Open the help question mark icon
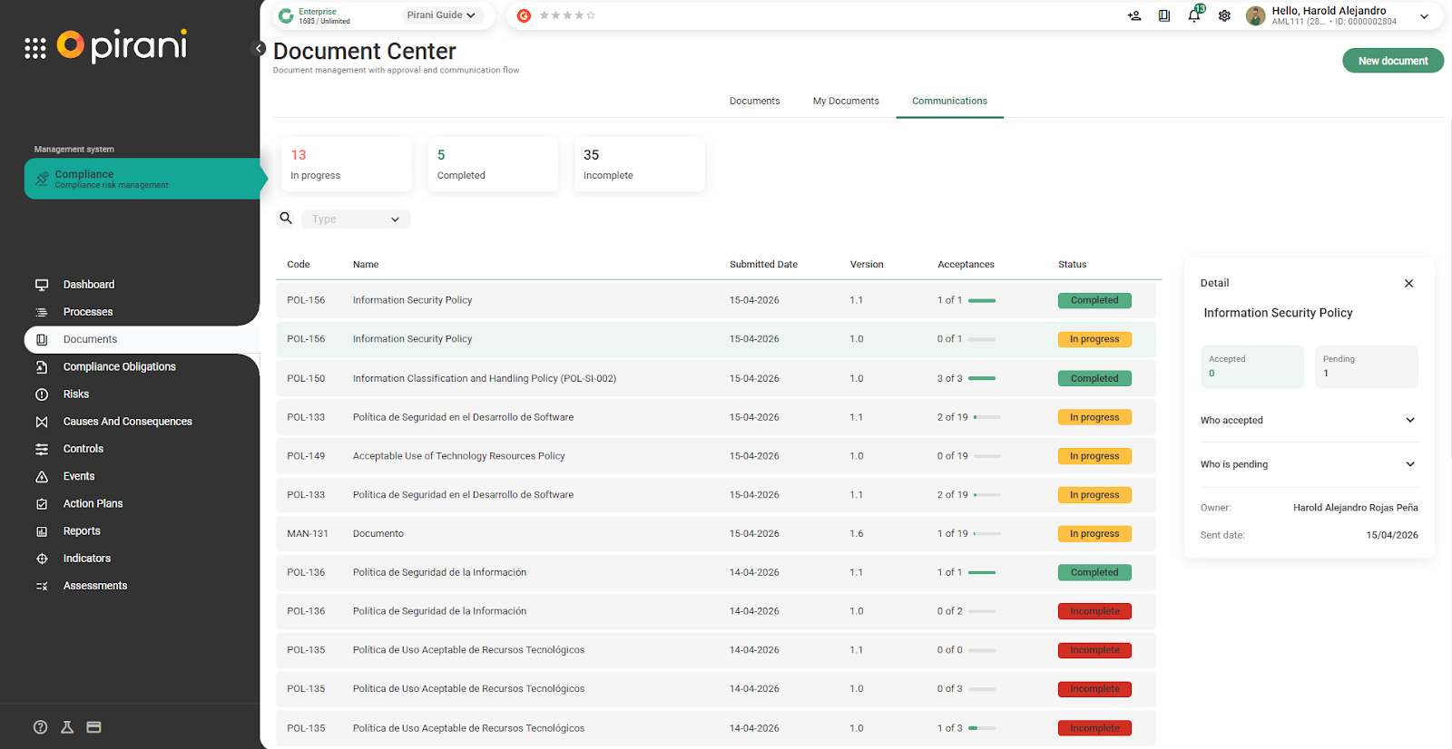Viewport: 1452px width, 749px height. (40, 727)
